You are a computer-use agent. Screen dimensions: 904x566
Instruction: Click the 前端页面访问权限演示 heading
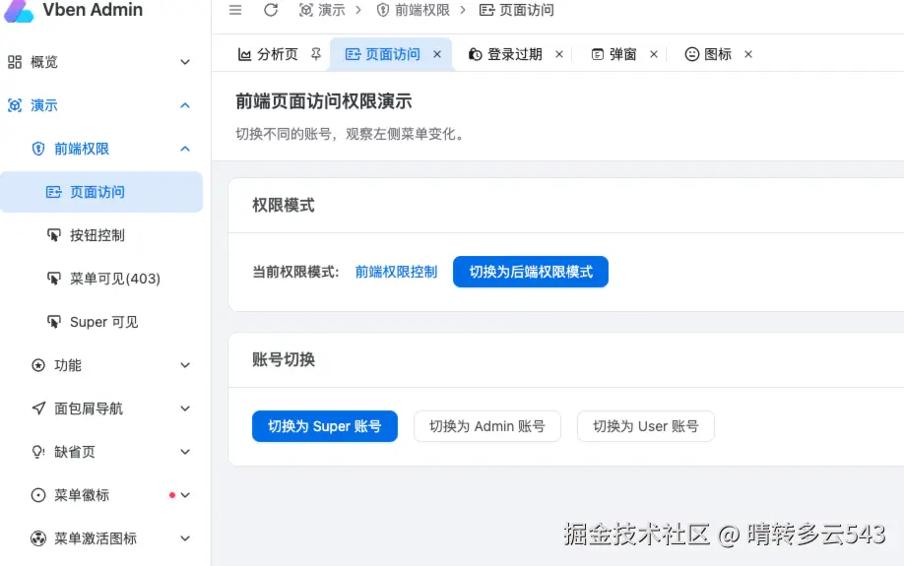pyautogui.click(x=323, y=101)
